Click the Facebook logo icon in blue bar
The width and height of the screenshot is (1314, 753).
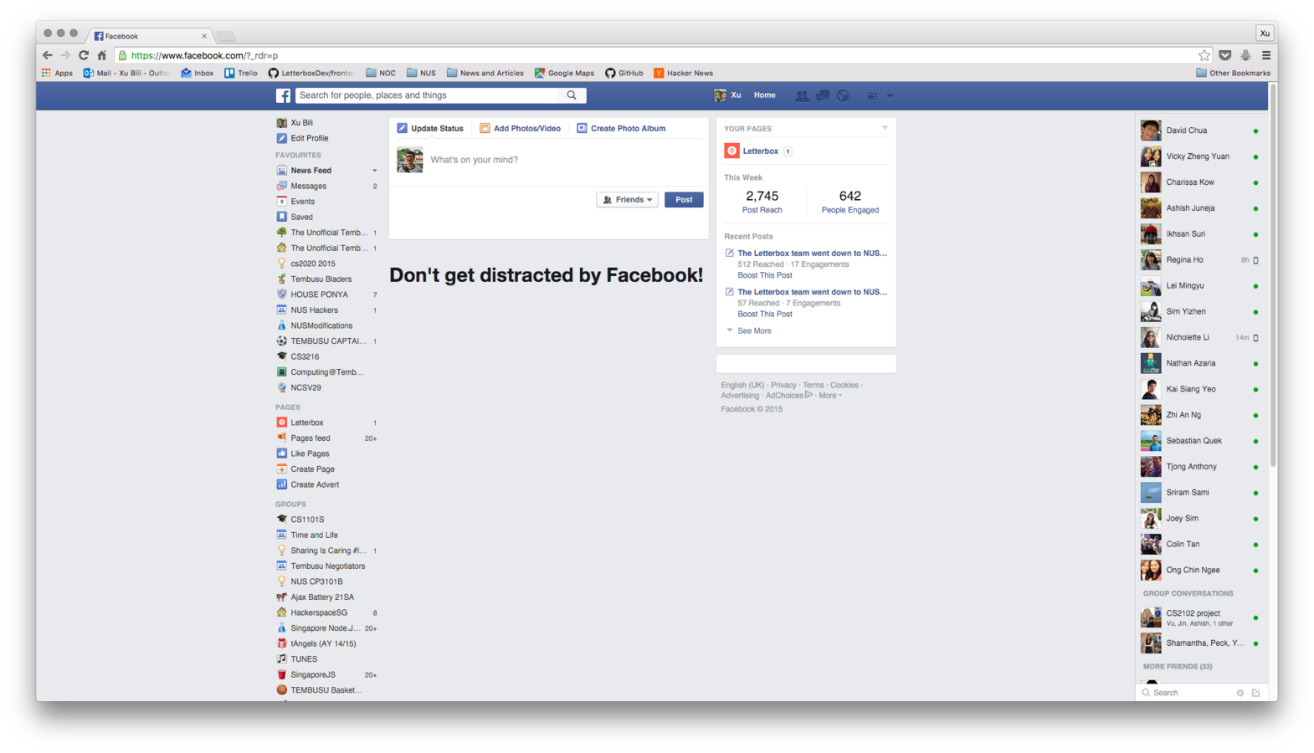click(283, 95)
